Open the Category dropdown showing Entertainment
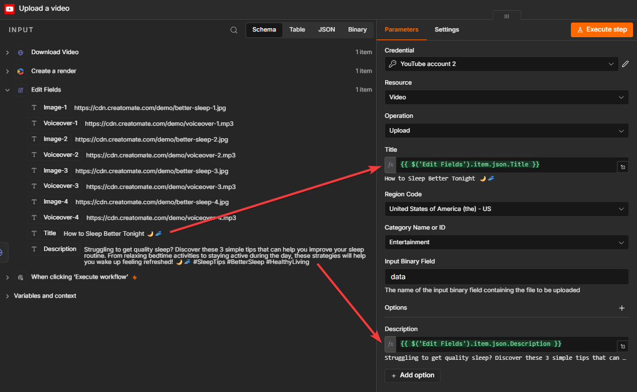Screen dimensions: 637x392 (507, 243)
